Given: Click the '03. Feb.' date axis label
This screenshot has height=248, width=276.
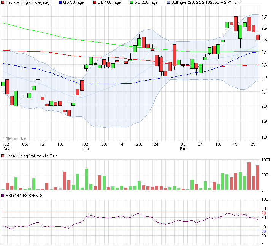Looking at the screenshot, I should 183,146.
